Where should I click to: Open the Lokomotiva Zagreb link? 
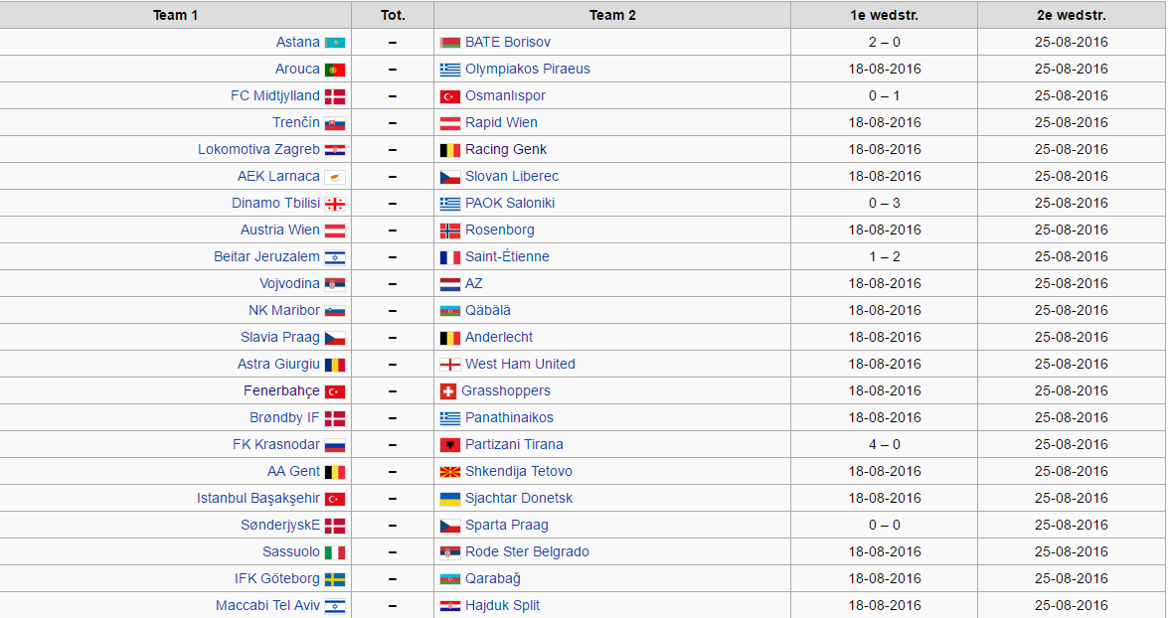[x=258, y=150]
